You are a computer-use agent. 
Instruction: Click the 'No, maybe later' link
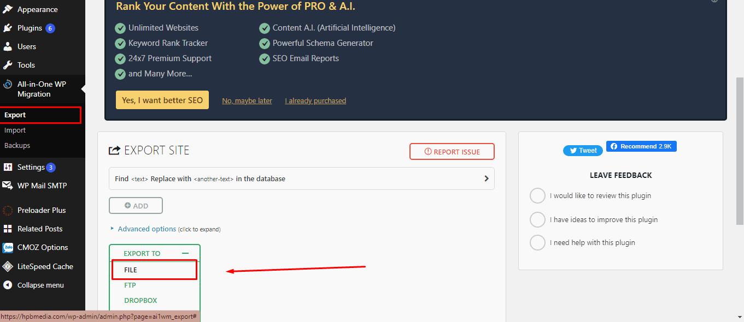[247, 100]
